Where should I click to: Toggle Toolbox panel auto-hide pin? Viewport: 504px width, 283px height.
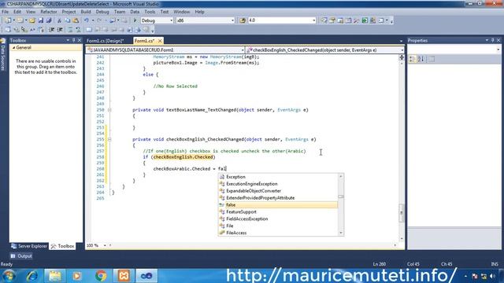[x=73, y=40]
